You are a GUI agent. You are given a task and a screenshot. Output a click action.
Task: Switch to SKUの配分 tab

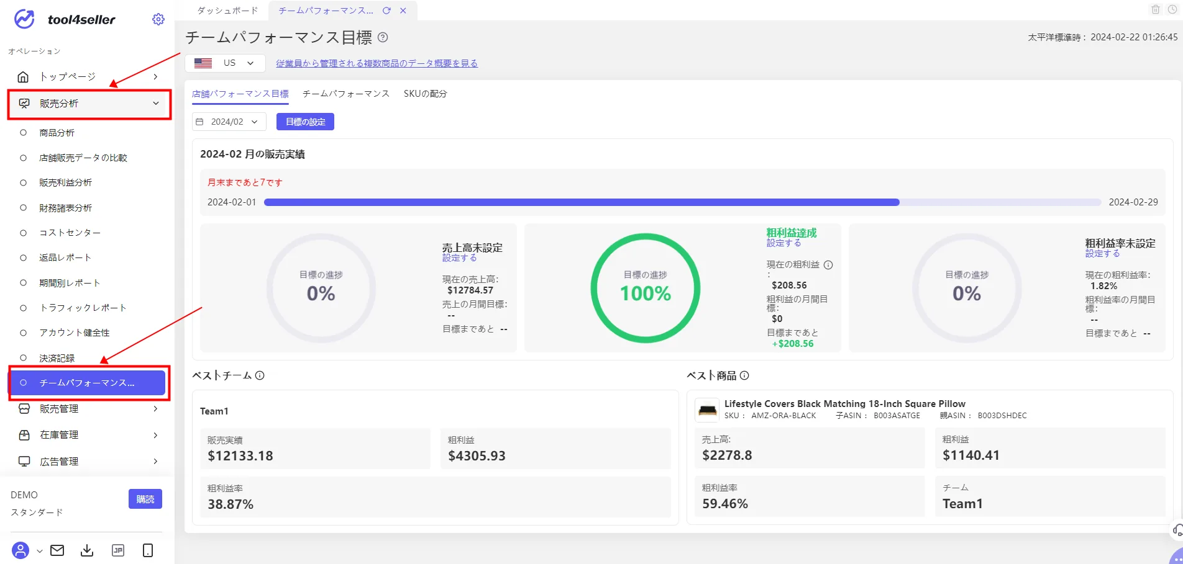[425, 94]
